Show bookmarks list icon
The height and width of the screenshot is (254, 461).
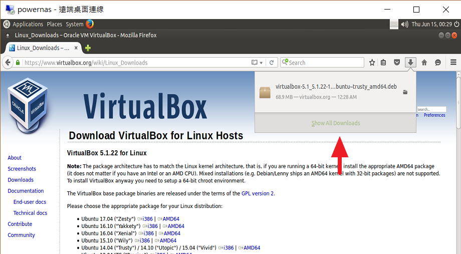click(383, 62)
